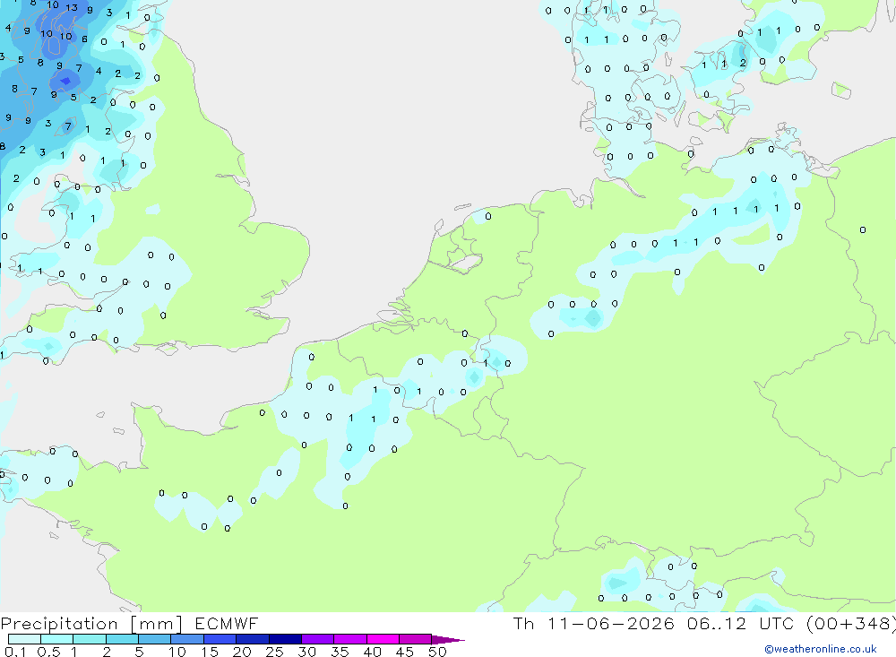The height and width of the screenshot is (657, 896).
Task: Click the 40–45 mm magenta legend swatch
Action: coord(383,639)
